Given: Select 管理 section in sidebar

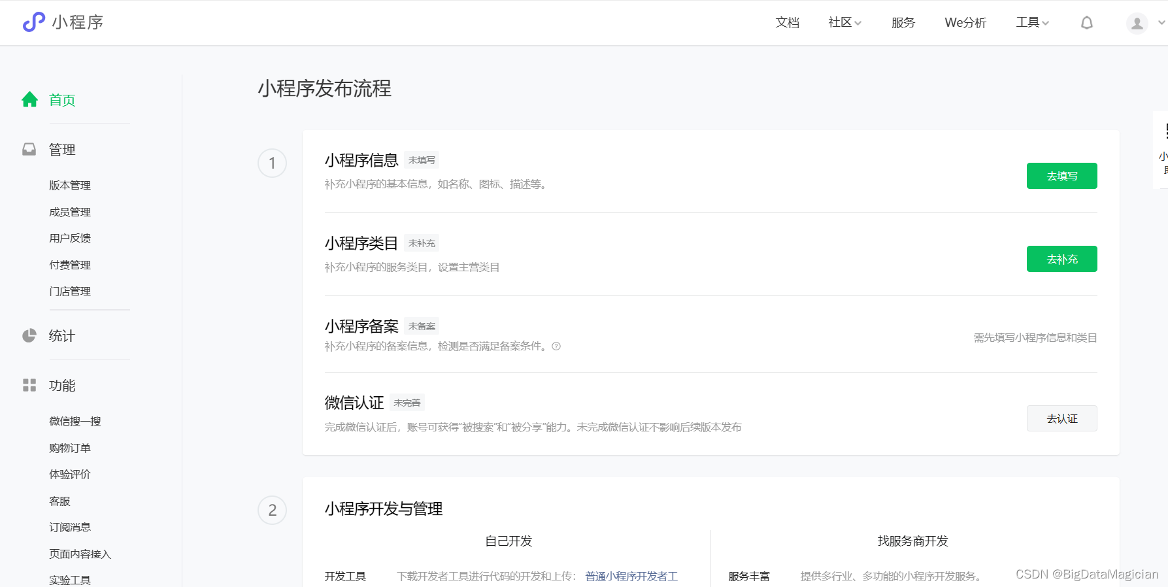Looking at the screenshot, I should 62,150.
